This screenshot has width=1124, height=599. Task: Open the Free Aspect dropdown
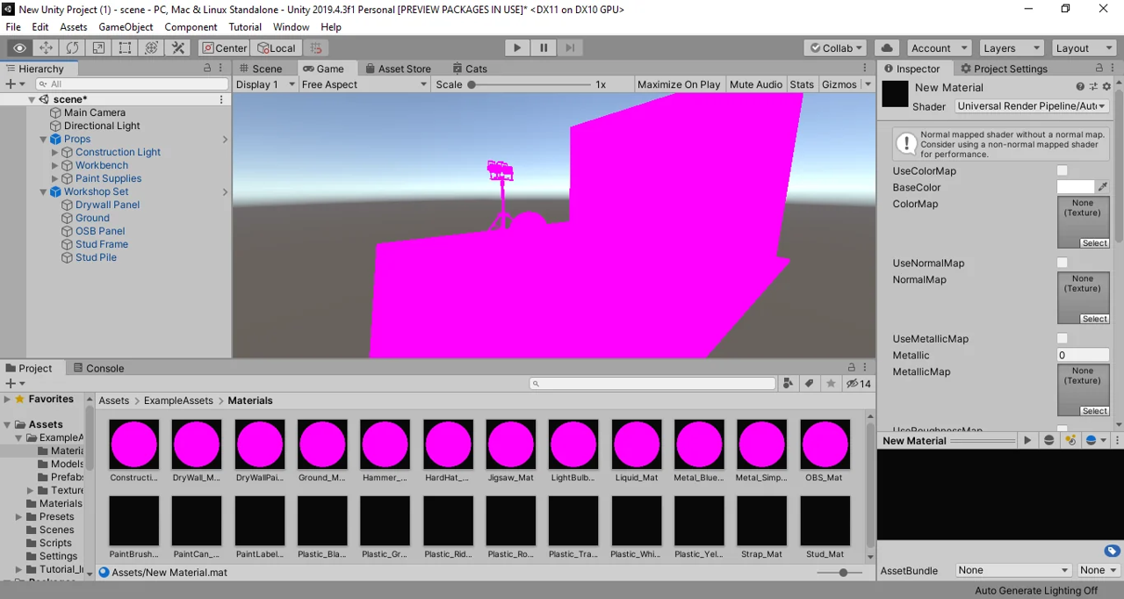click(x=364, y=84)
